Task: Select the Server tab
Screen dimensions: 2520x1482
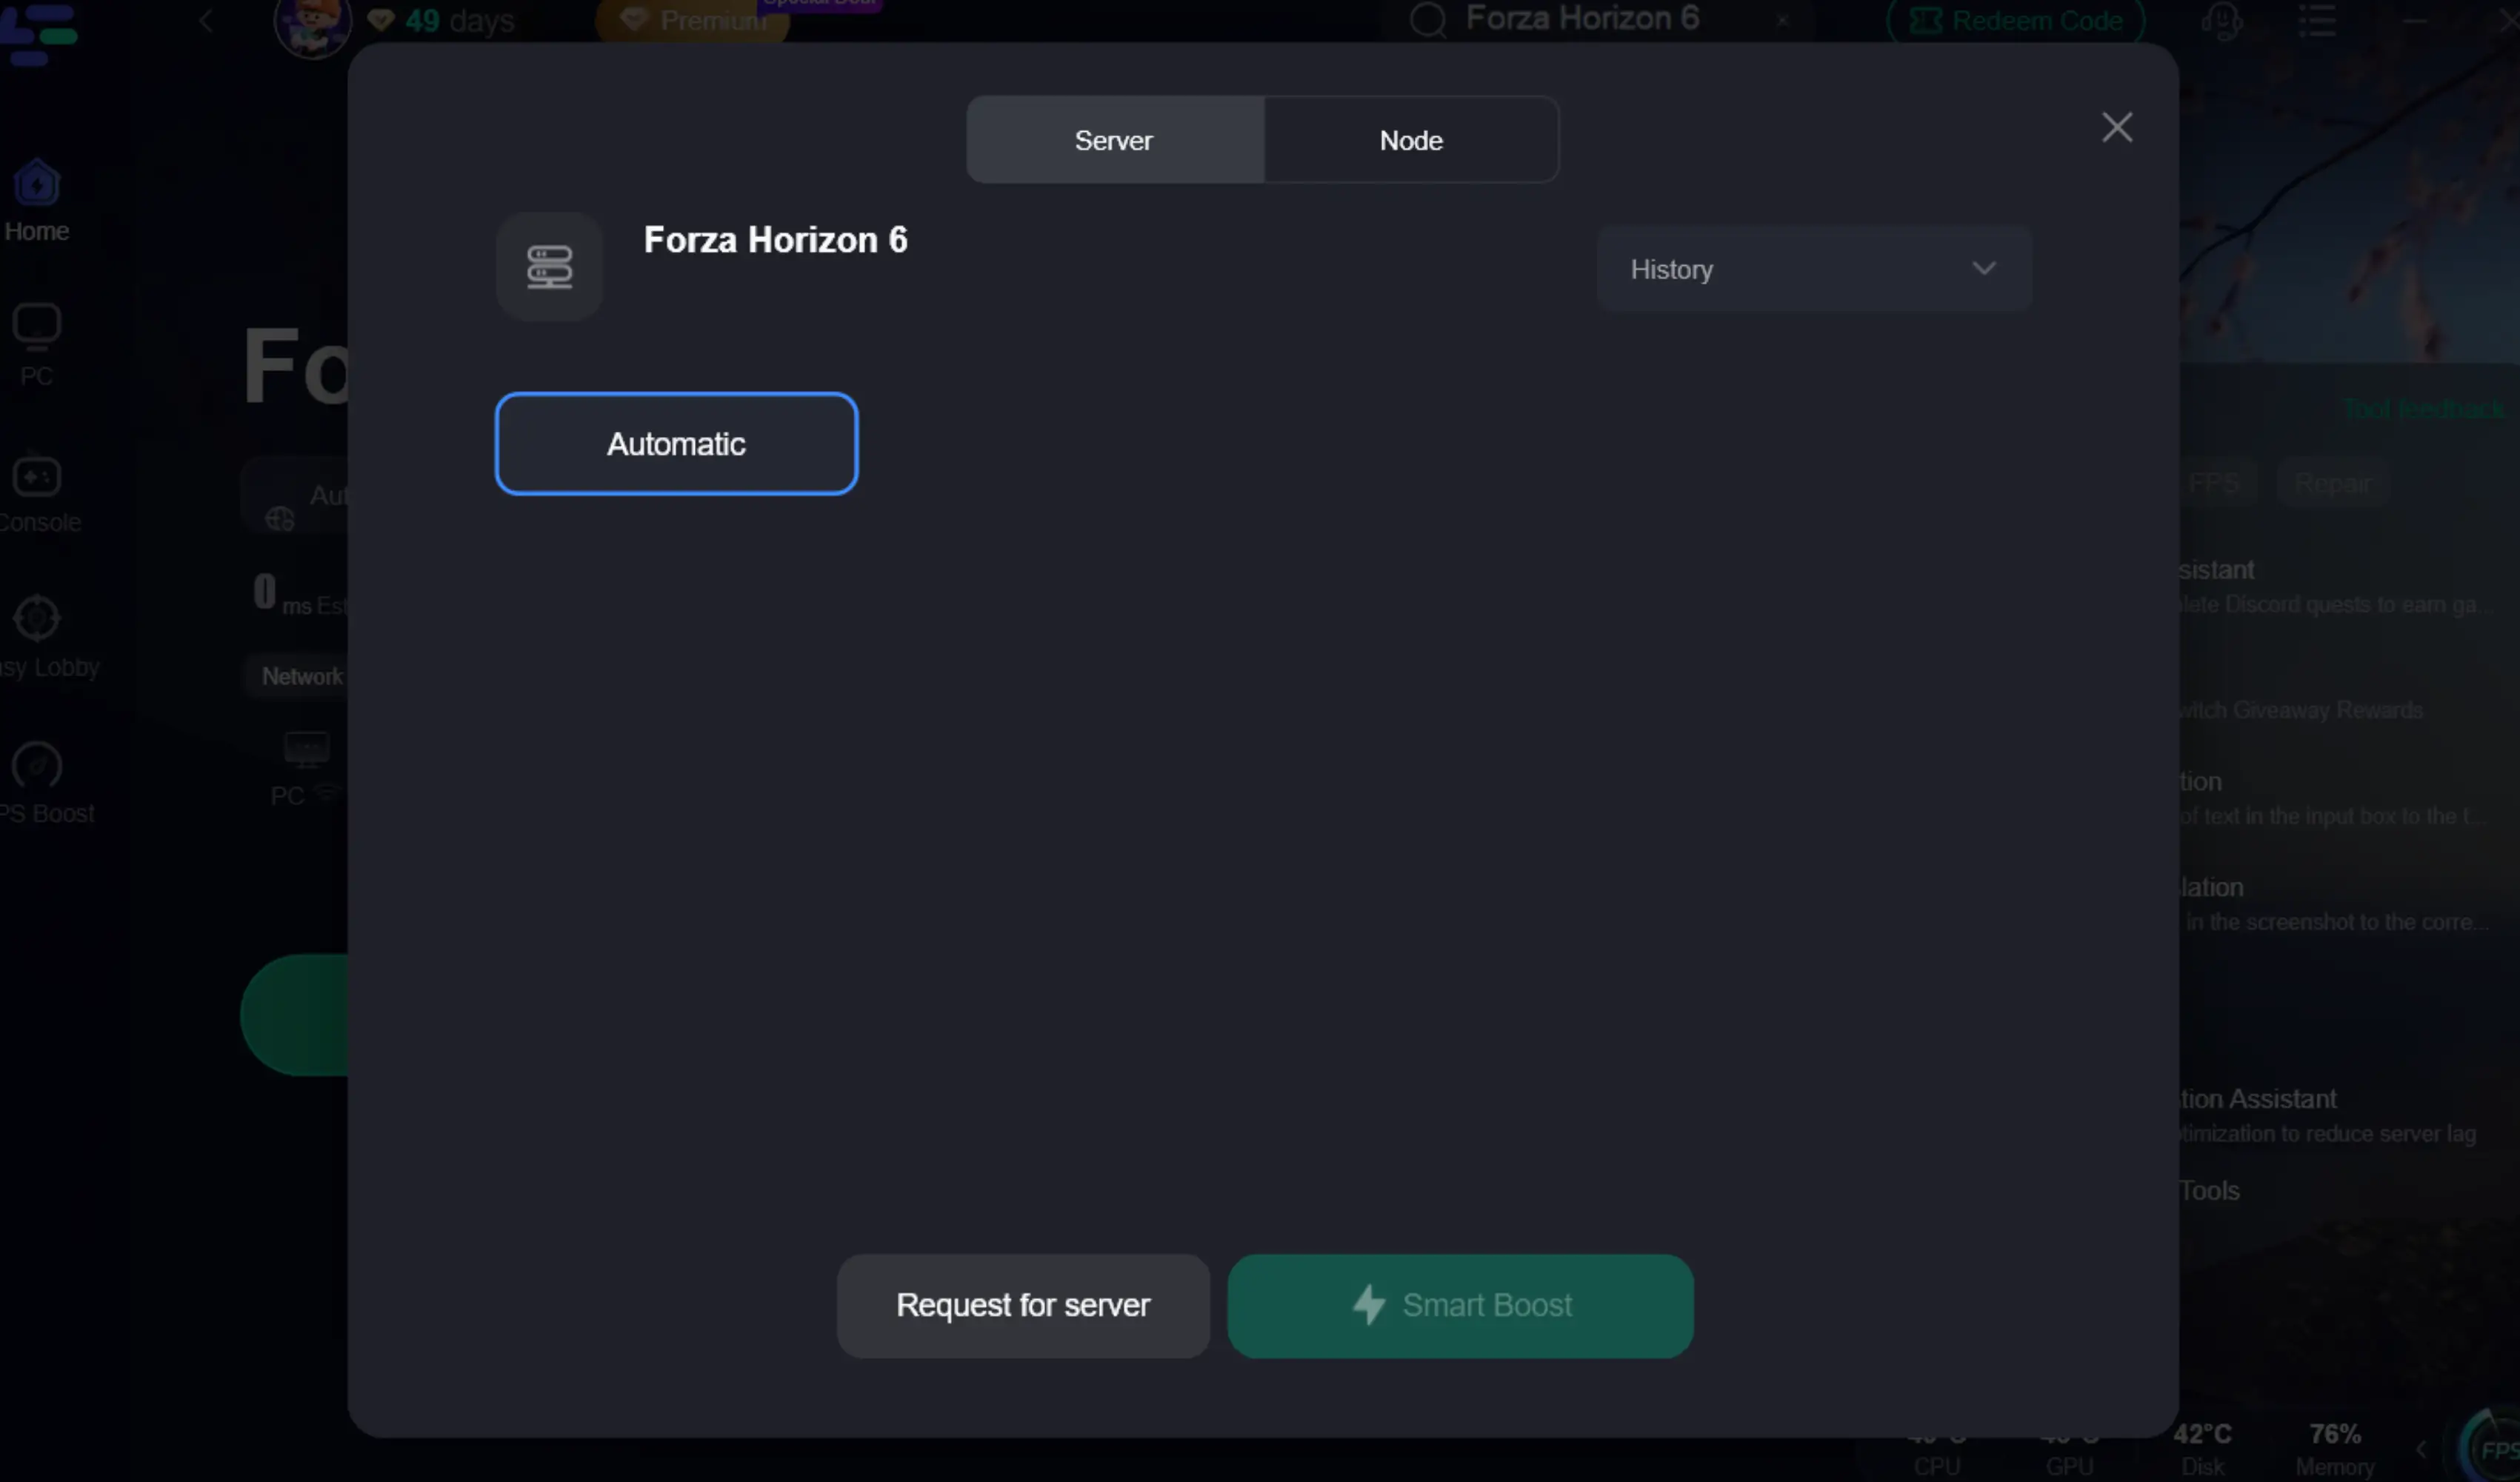Action: point(1113,140)
